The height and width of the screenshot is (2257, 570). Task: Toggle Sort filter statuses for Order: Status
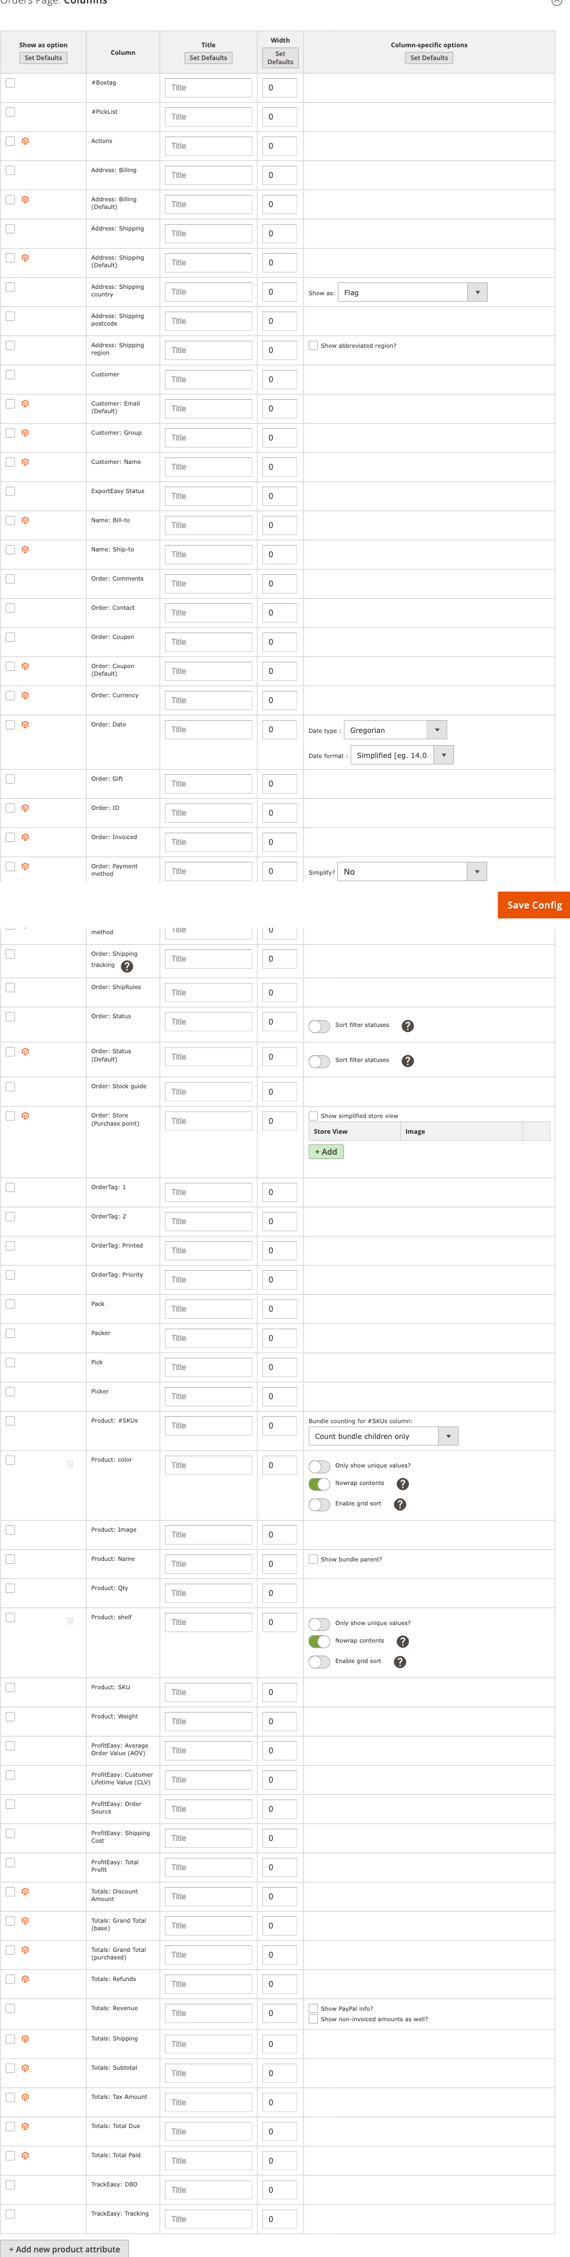320,1026
